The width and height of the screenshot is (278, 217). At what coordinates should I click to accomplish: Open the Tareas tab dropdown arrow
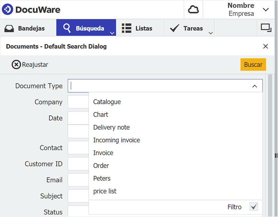[x=210, y=33]
